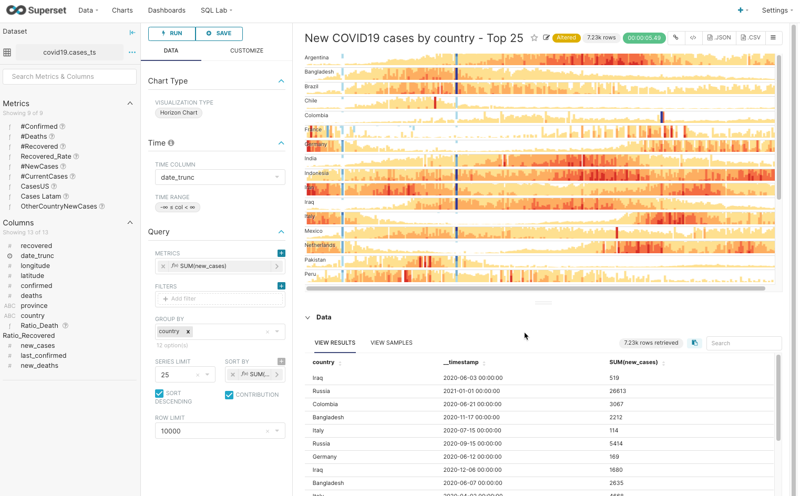Switch to View Samples tab
The image size is (800, 496).
(391, 343)
